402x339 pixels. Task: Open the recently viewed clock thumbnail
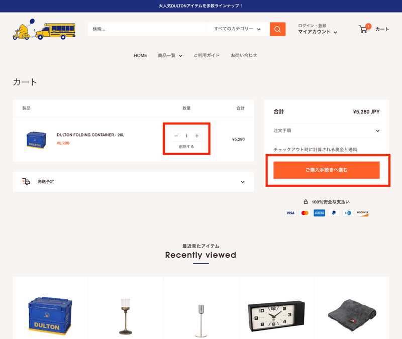pyautogui.click(x=276, y=316)
